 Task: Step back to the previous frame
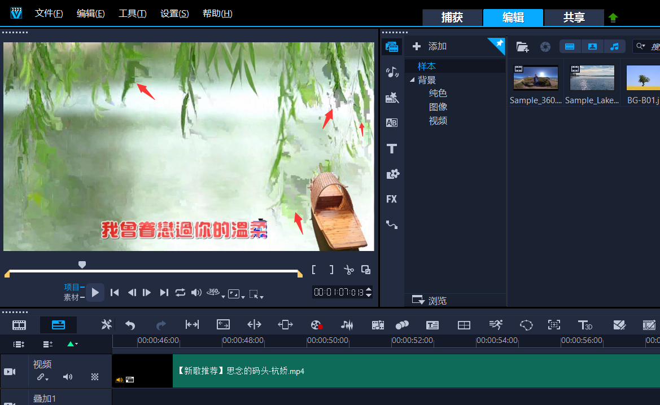132,292
